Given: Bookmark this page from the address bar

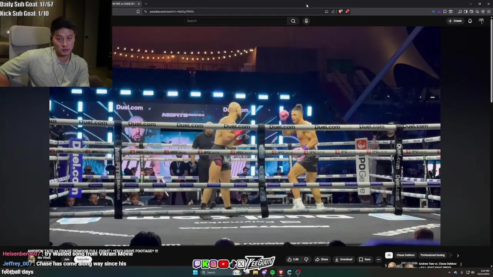Looking at the screenshot, I should pos(138,12).
